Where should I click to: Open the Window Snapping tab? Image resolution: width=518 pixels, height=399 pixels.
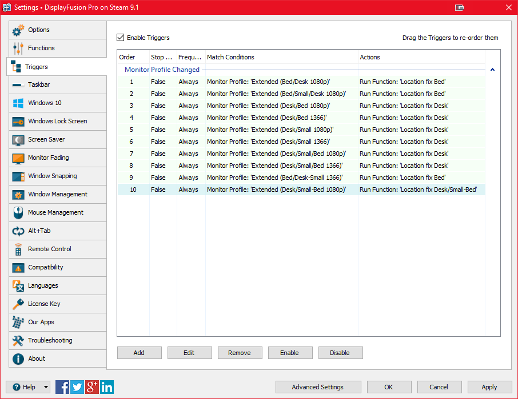point(57,176)
